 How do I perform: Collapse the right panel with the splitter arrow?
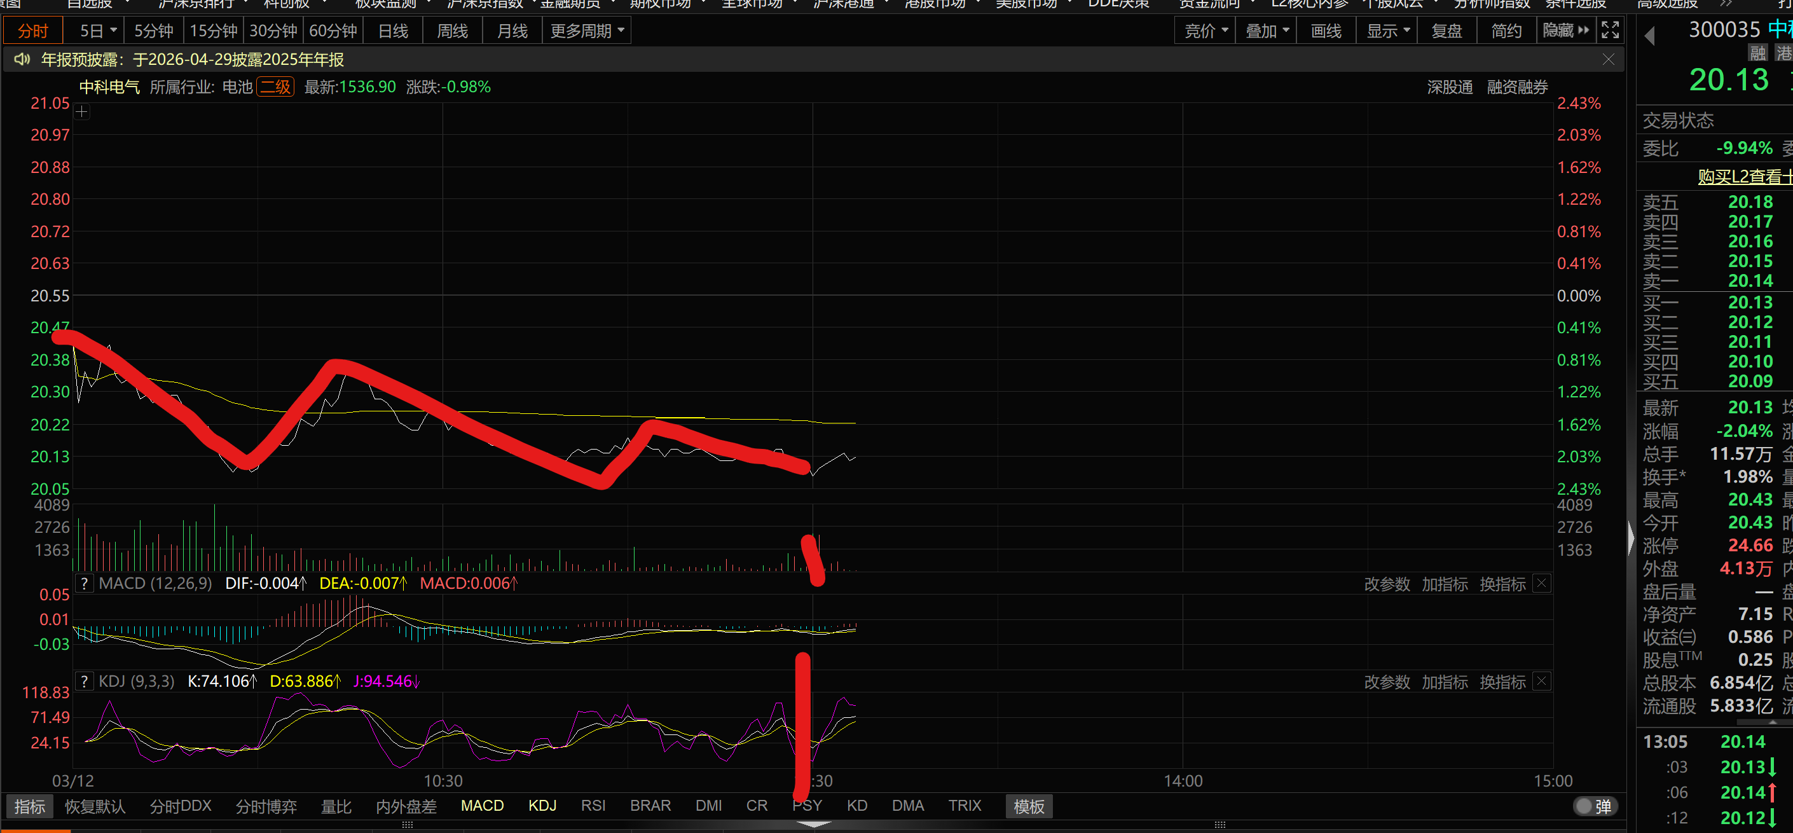[x=1631, y=538]
